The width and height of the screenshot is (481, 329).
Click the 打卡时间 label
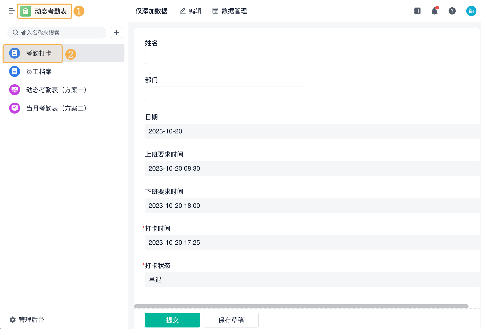coord(158,228)
